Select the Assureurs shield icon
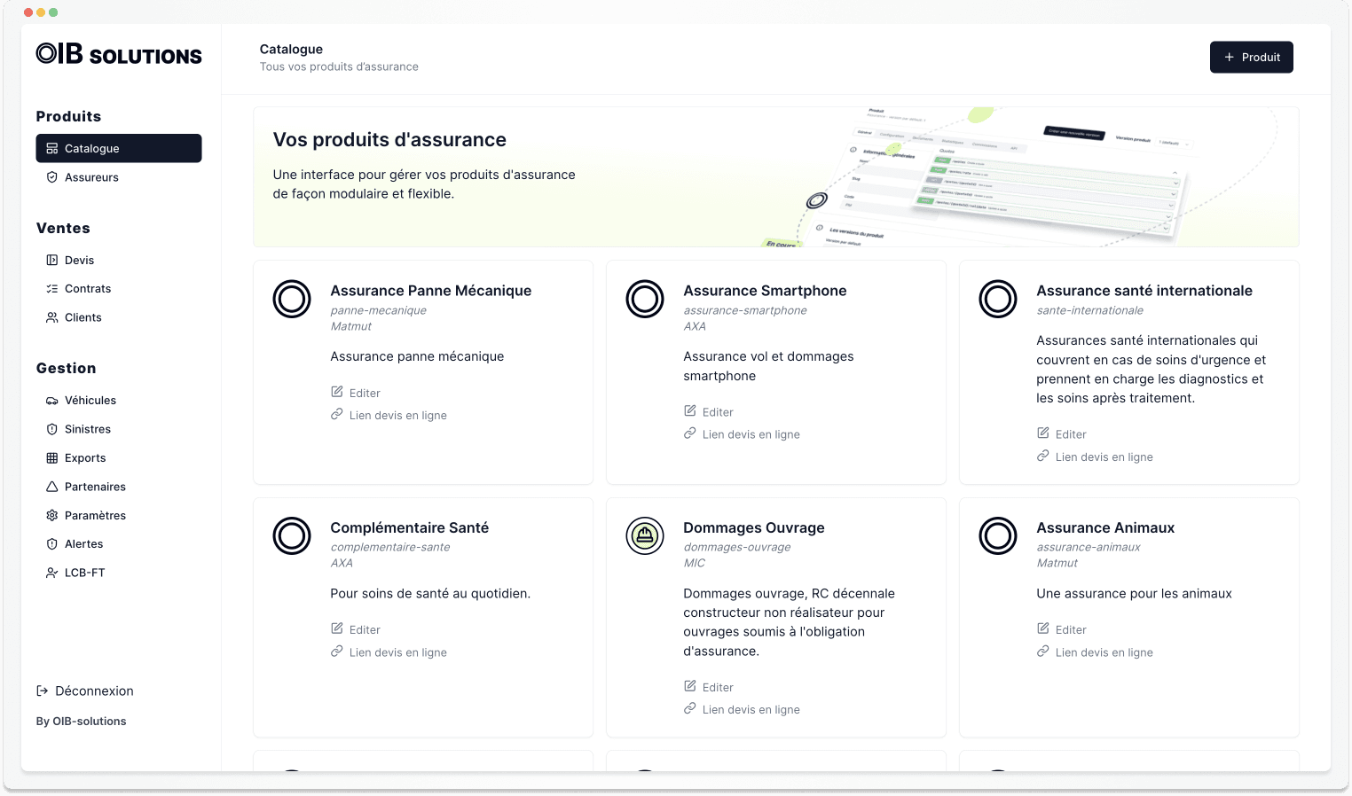This screenshot has height=796, width=1352. (51, 177)
